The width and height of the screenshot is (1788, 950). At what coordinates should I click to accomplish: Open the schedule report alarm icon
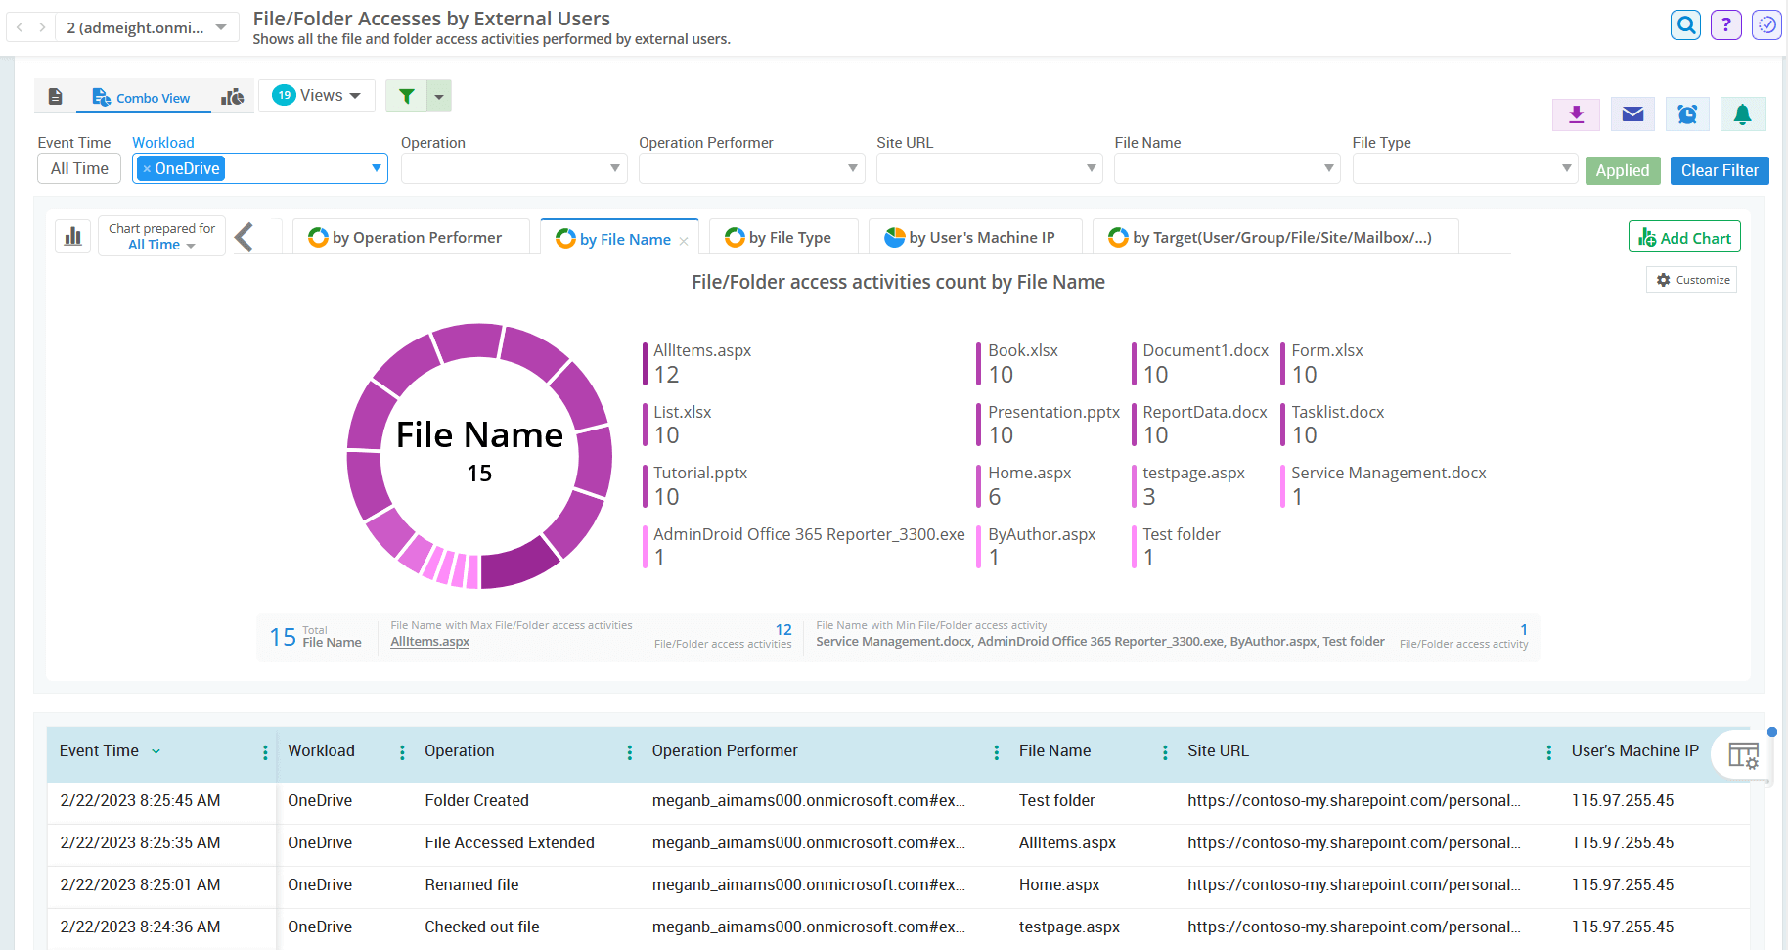coord(1686,113)
